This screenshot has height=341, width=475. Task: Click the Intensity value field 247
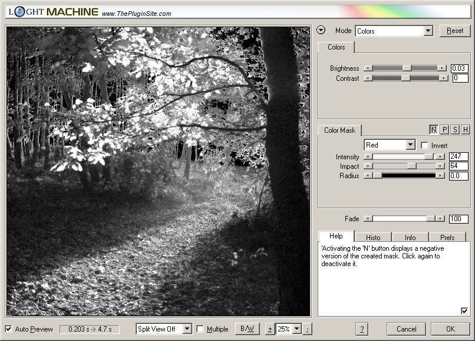(x=458, y=156)
